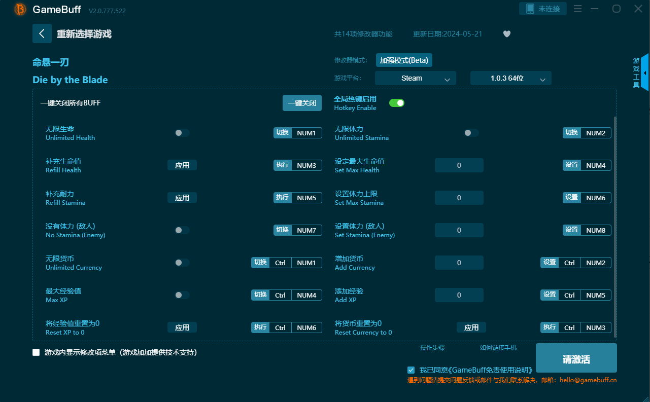Expand the 游戏工具 side panel arrow
The height and width of the screenshot is (402, 650).
pyautogui.click(x=644, y=72)
